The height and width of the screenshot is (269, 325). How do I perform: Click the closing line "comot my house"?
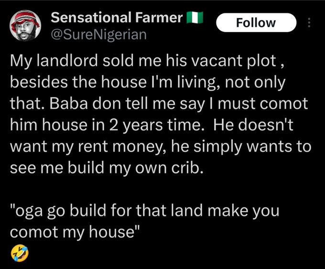[75, 232]
